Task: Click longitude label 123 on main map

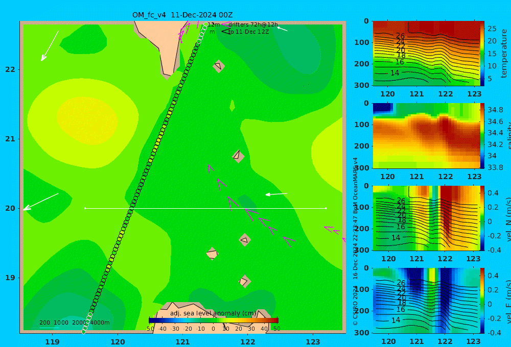Action: pyautogui.click(x=313, y=342)
